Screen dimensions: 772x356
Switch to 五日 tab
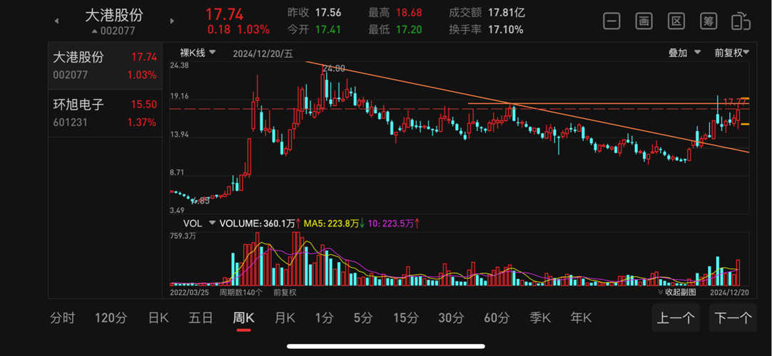point(200,318)
